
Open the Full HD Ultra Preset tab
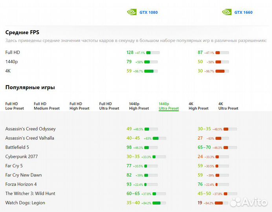(x=109, y=106)
